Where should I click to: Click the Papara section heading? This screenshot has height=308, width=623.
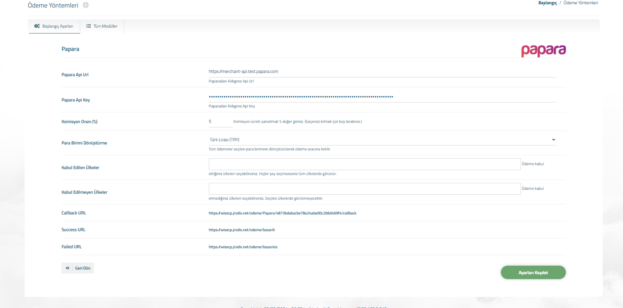pos(70,49)
